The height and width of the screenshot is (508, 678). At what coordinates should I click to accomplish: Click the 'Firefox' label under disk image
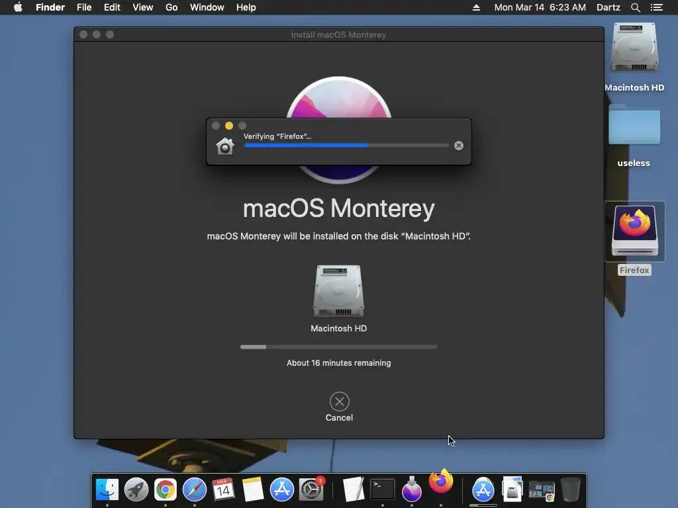click(x=634, y=270)
